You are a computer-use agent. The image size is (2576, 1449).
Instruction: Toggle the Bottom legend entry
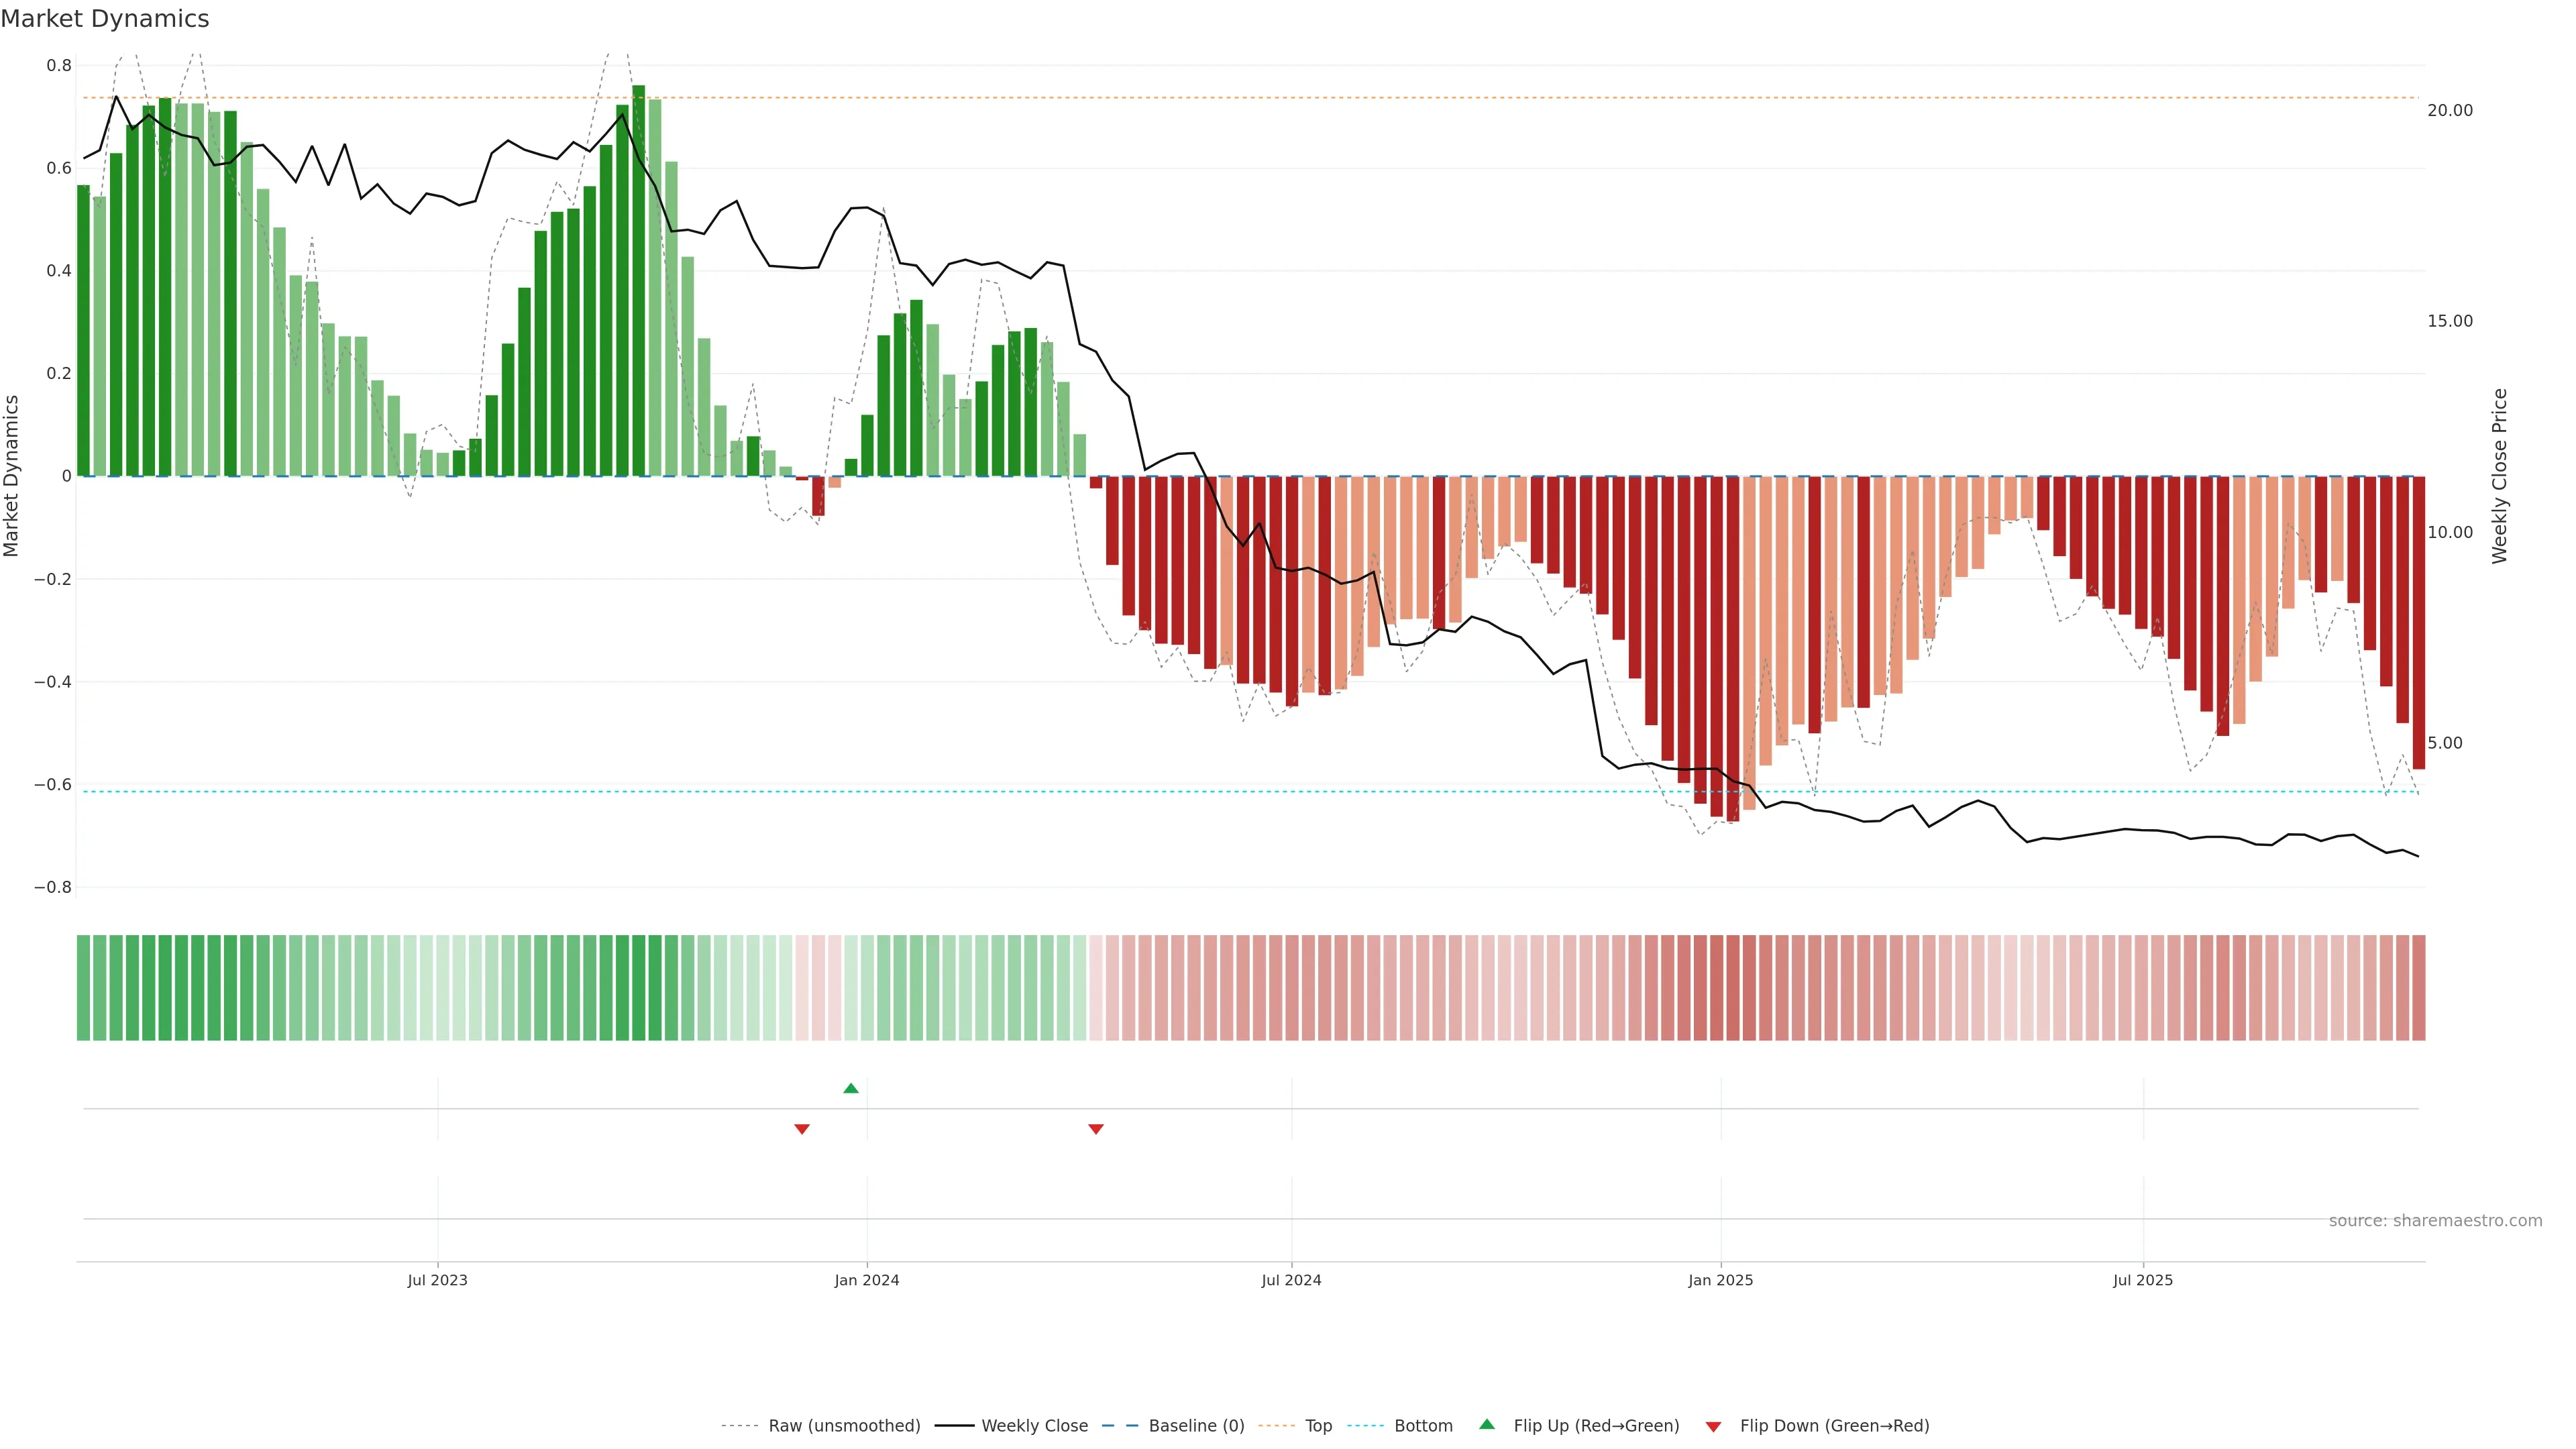pyautogui.click(x=1423, y=1426)
